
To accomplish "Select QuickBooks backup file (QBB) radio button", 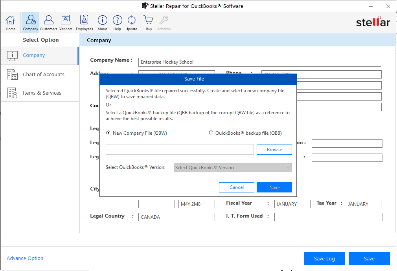I will coord(211,133).
